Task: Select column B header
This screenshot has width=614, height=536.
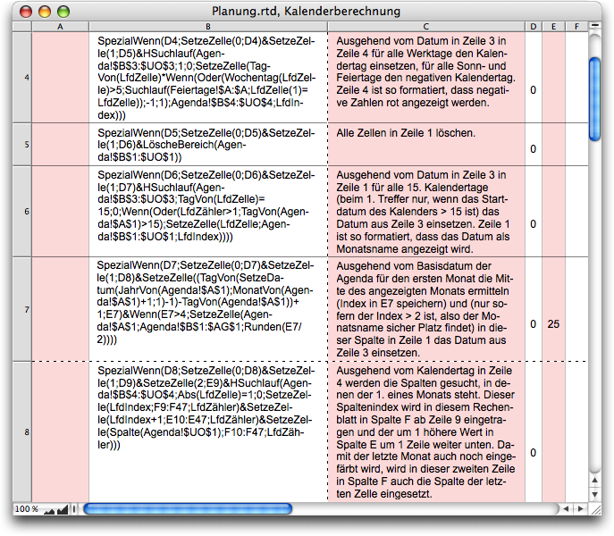Action: point(207,28)
